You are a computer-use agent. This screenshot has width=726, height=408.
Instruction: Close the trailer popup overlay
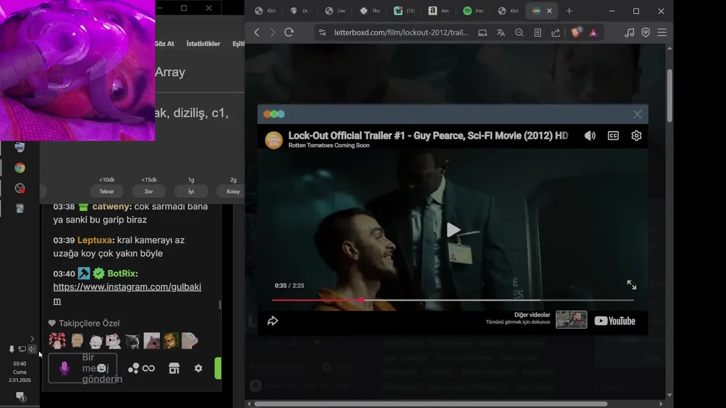[x=638, y=114]
